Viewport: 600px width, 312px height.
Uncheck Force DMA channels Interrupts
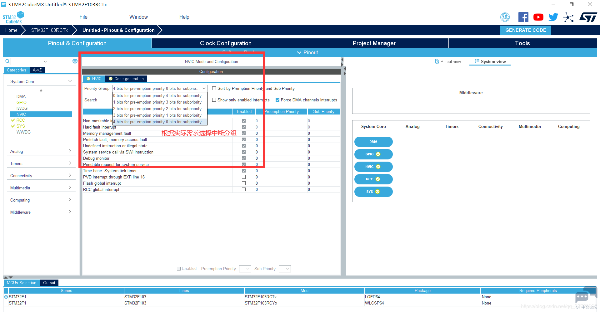pyautogui.click(x=277, y=100)
